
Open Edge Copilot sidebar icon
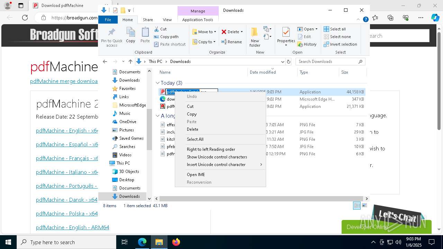pyautogui.click(x=435, y=18)
